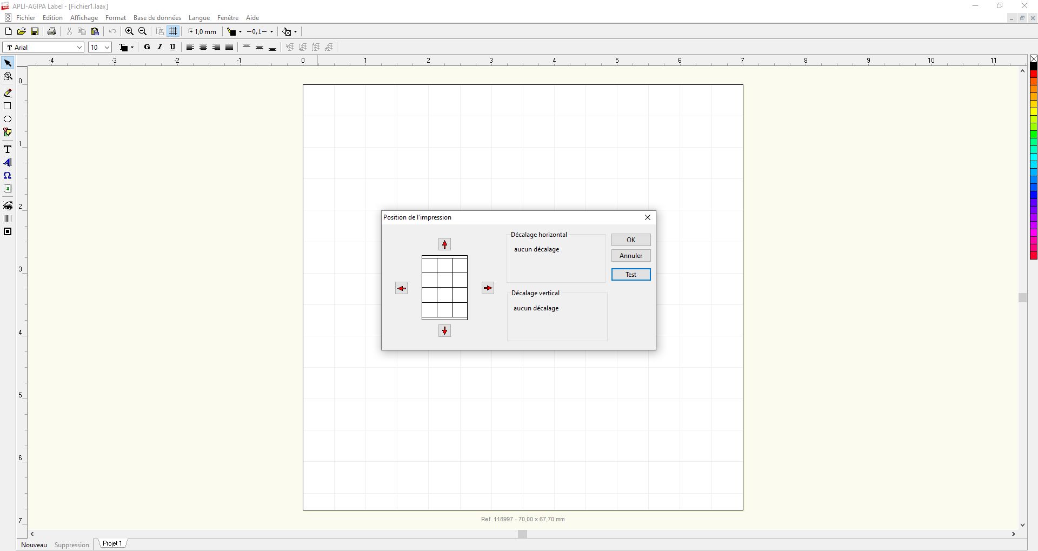Select the numbering counter tool
This screenshot has height=551, width=1038.
click(x=8, y=188)
